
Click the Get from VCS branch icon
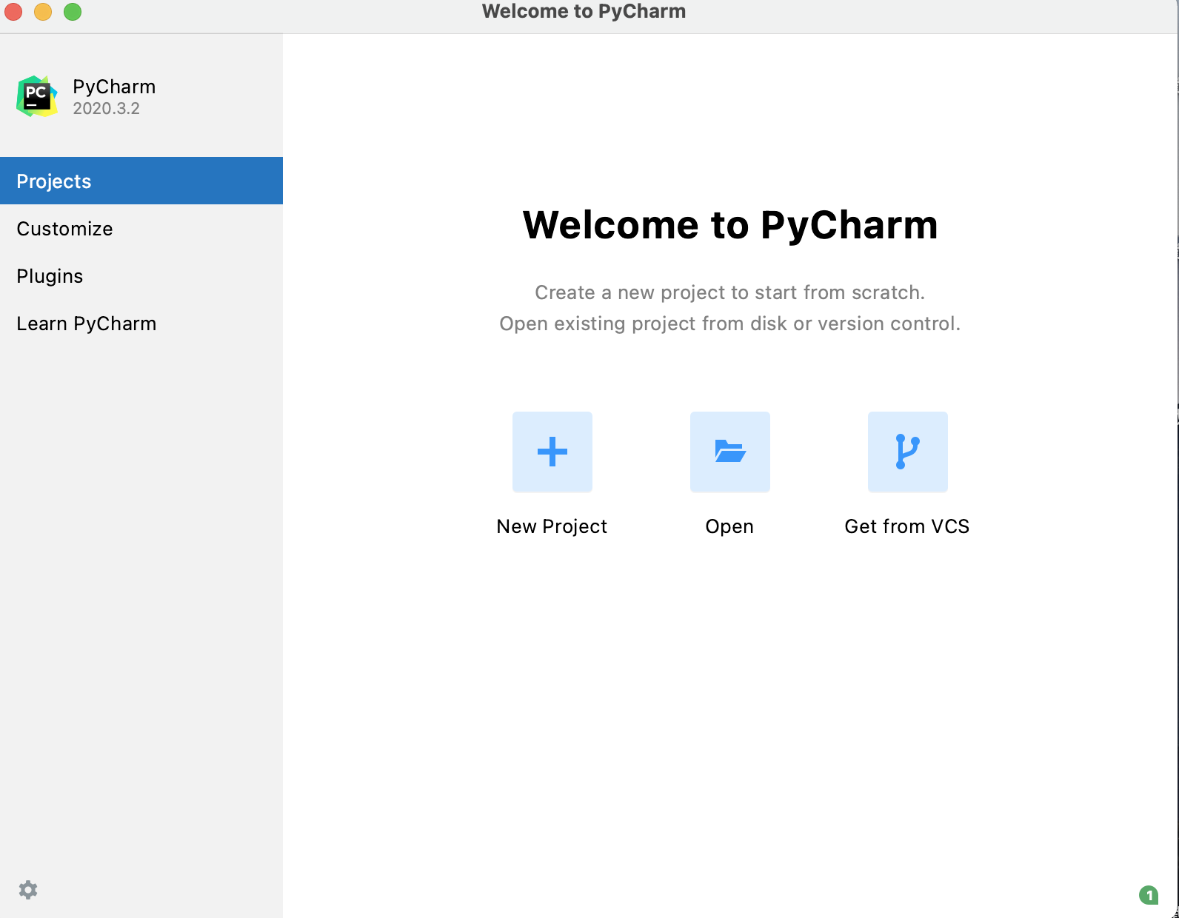pyautogui.click(x=908, y=452)
